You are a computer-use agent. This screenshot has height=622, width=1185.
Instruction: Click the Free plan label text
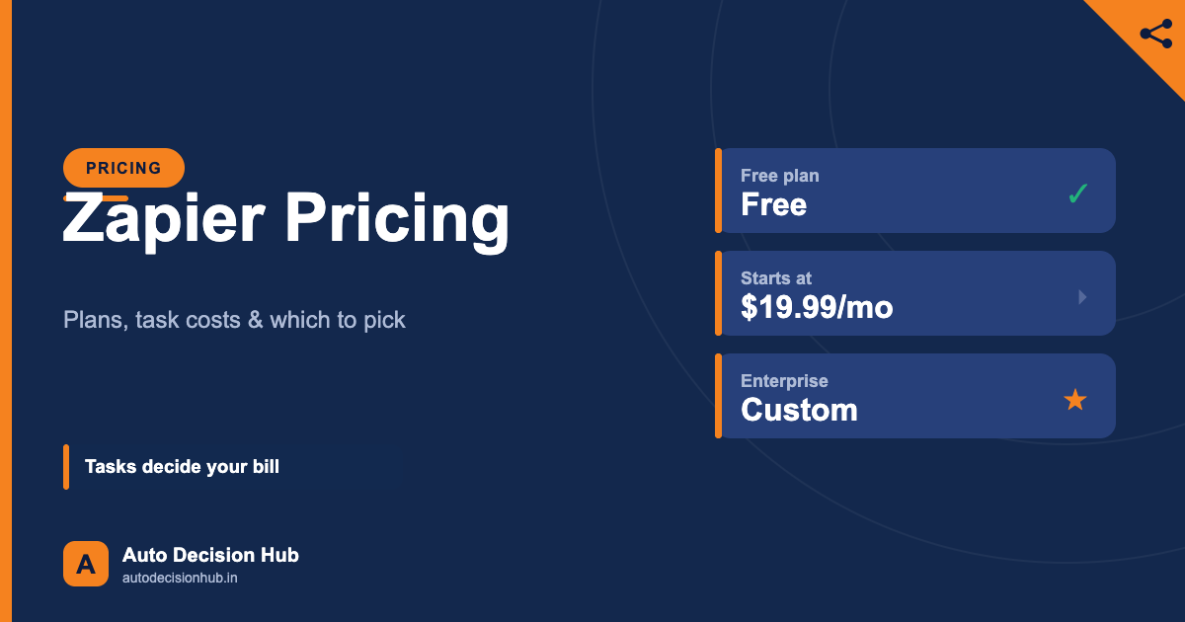coord(780,176)
